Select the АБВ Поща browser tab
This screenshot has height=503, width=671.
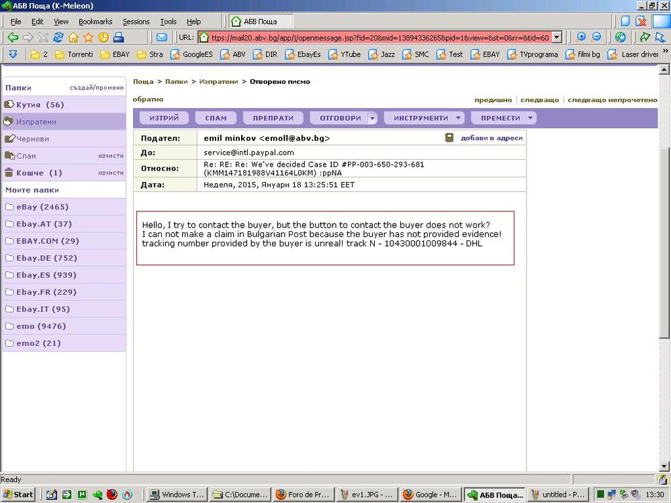tap(260, 21)
